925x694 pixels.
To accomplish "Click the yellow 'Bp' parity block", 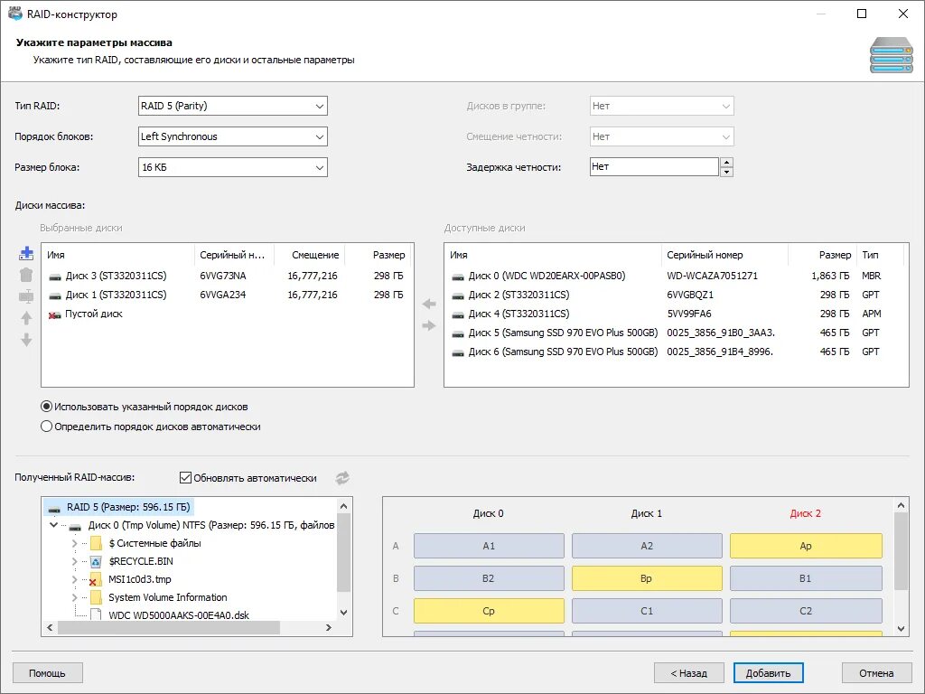I will 647,578.
